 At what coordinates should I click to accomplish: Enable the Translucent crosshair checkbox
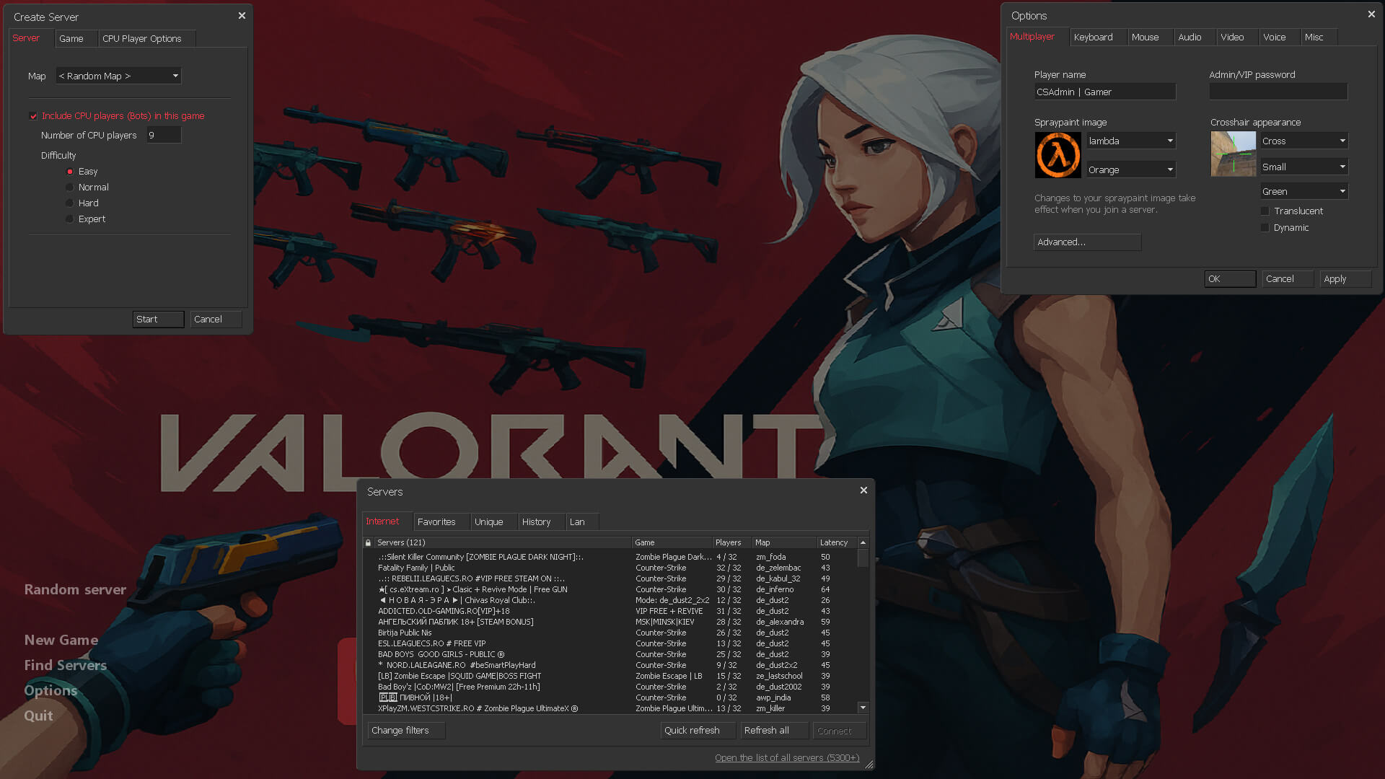click(1265, 211)
